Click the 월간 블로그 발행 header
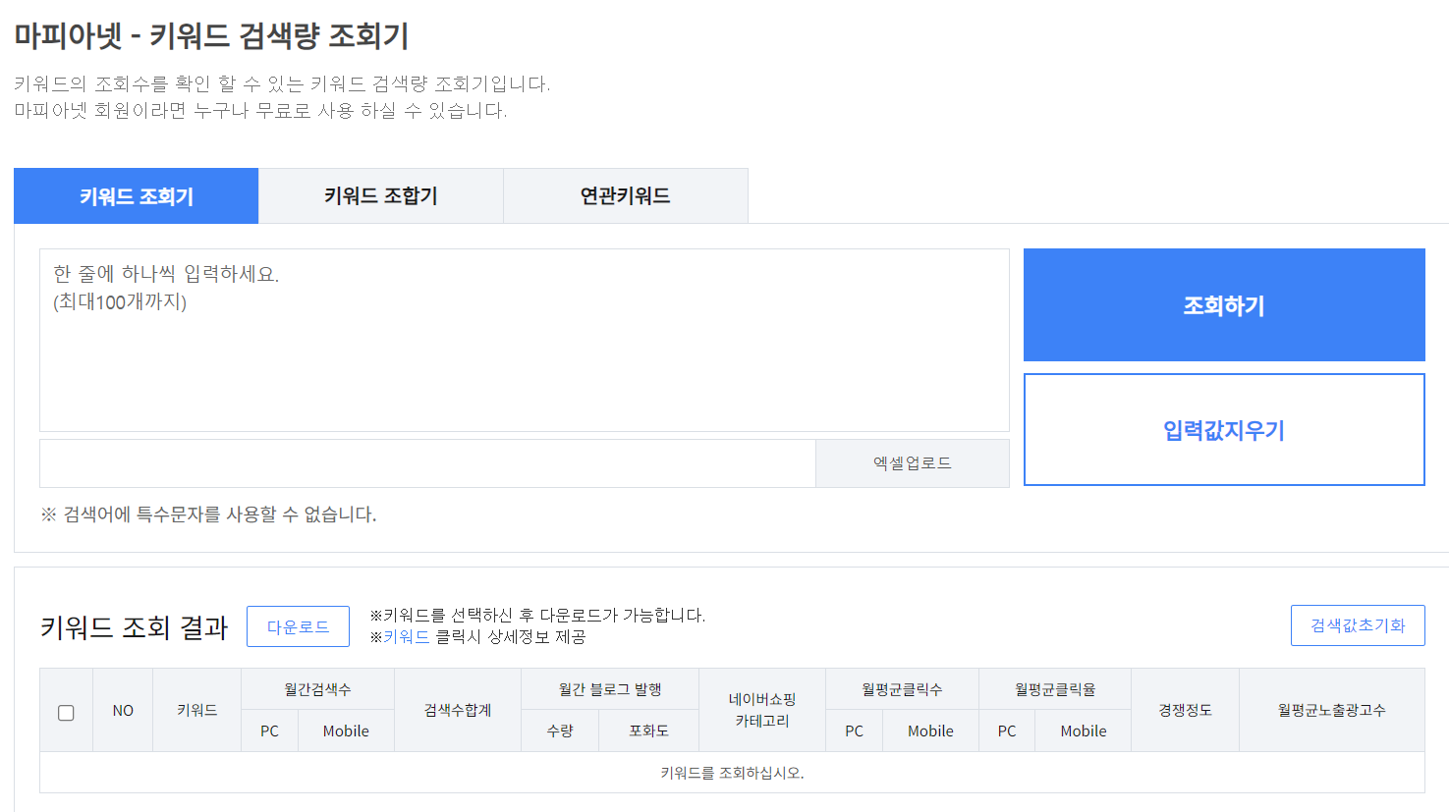Screen dimensions: 1449x812 610,689
